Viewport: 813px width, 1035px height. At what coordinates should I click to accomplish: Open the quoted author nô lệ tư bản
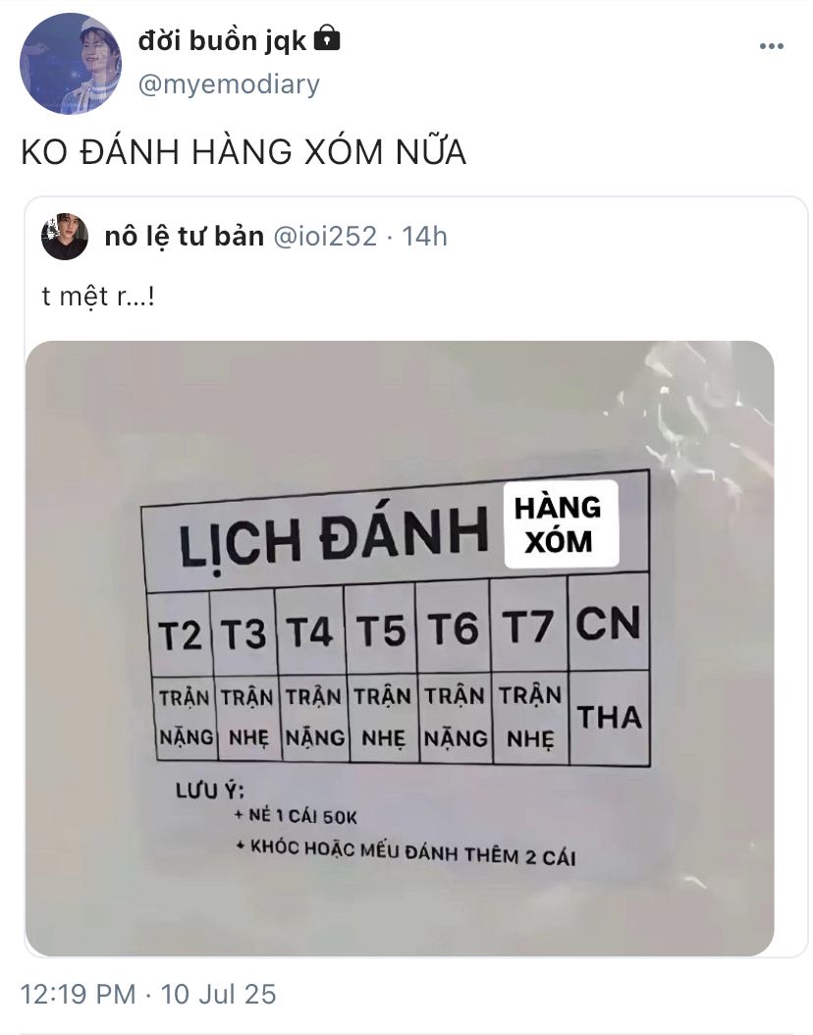coord(185,237)
